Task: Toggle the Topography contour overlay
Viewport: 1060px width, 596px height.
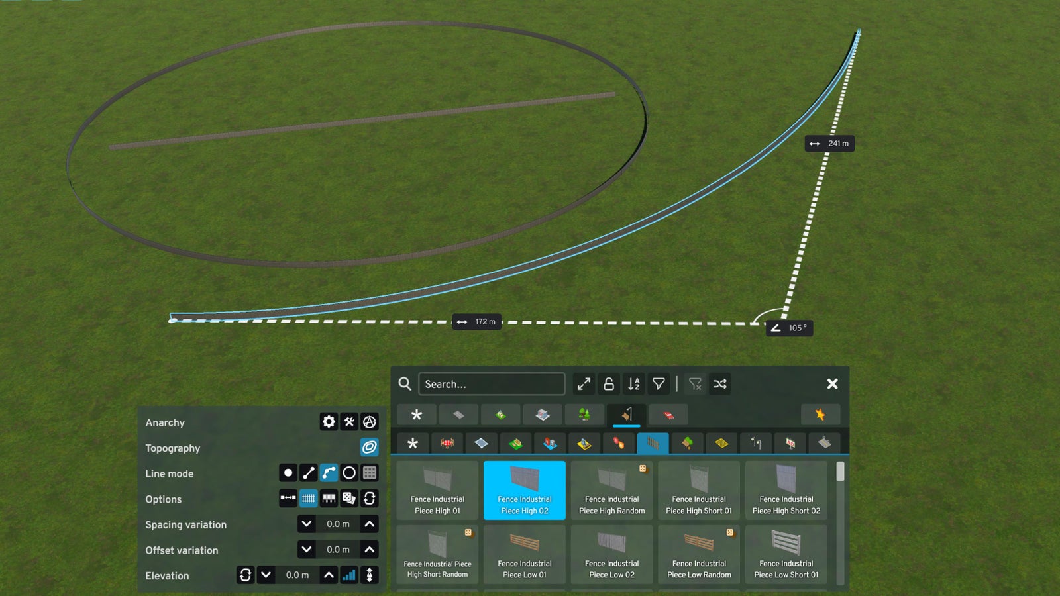Action: [x=370, y=448]
